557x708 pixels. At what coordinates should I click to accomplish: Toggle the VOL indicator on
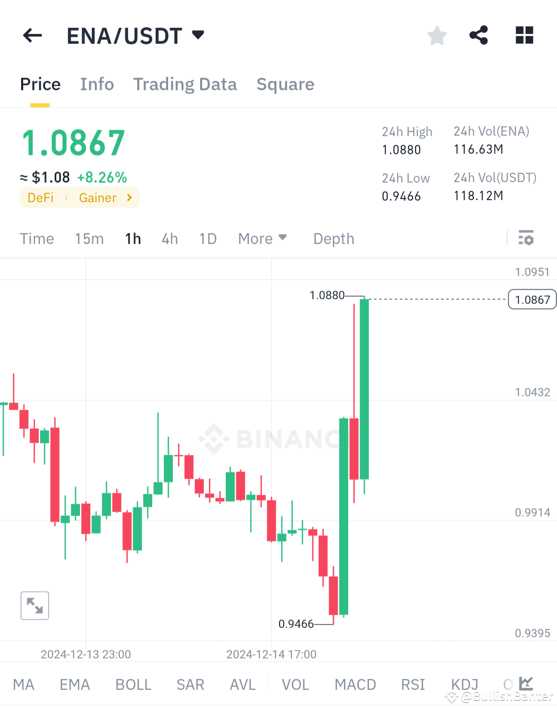295,684
